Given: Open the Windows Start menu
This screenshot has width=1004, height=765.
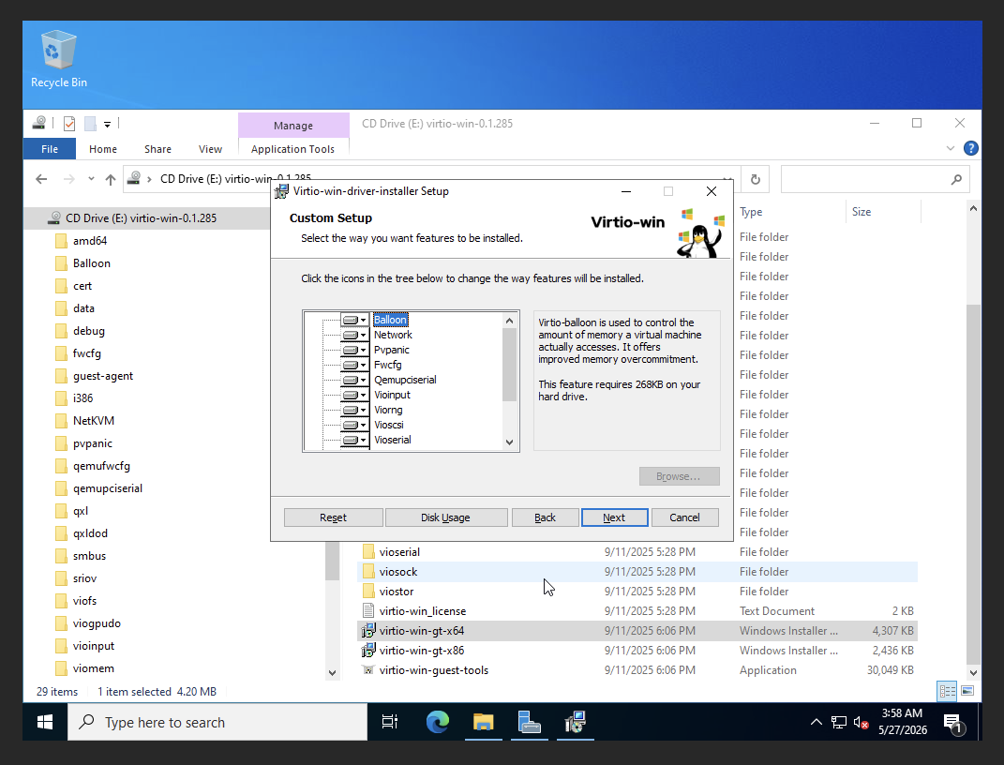Looking at the screenshot, I should point(45,722).
